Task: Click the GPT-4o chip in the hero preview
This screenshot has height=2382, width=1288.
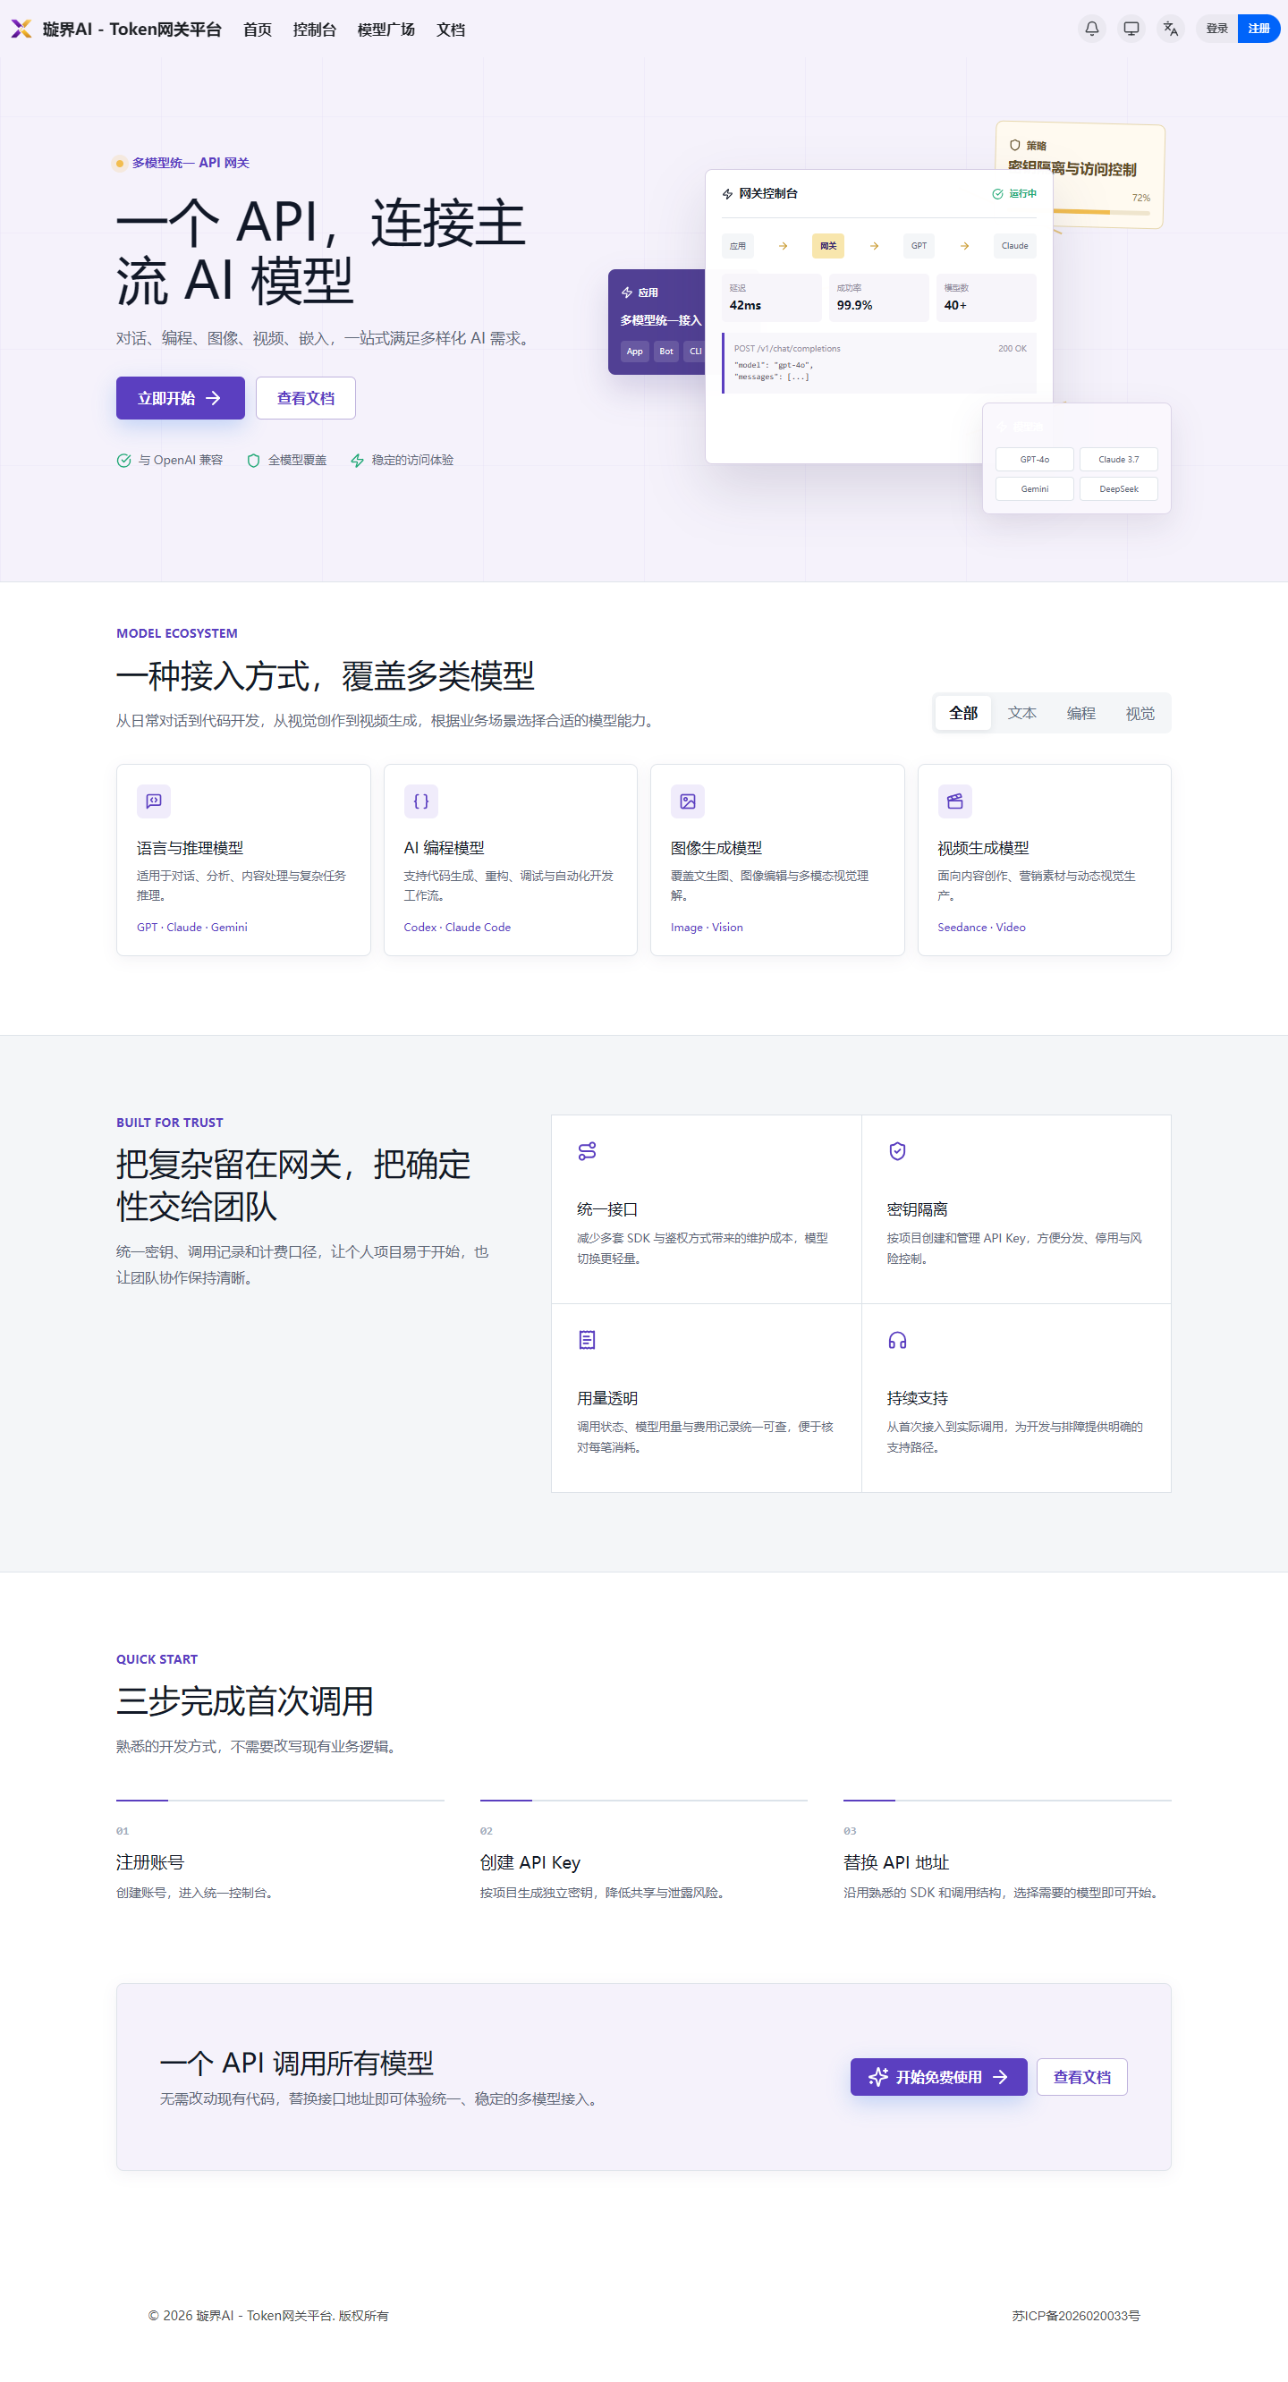Action: (x=1035, y=460)
